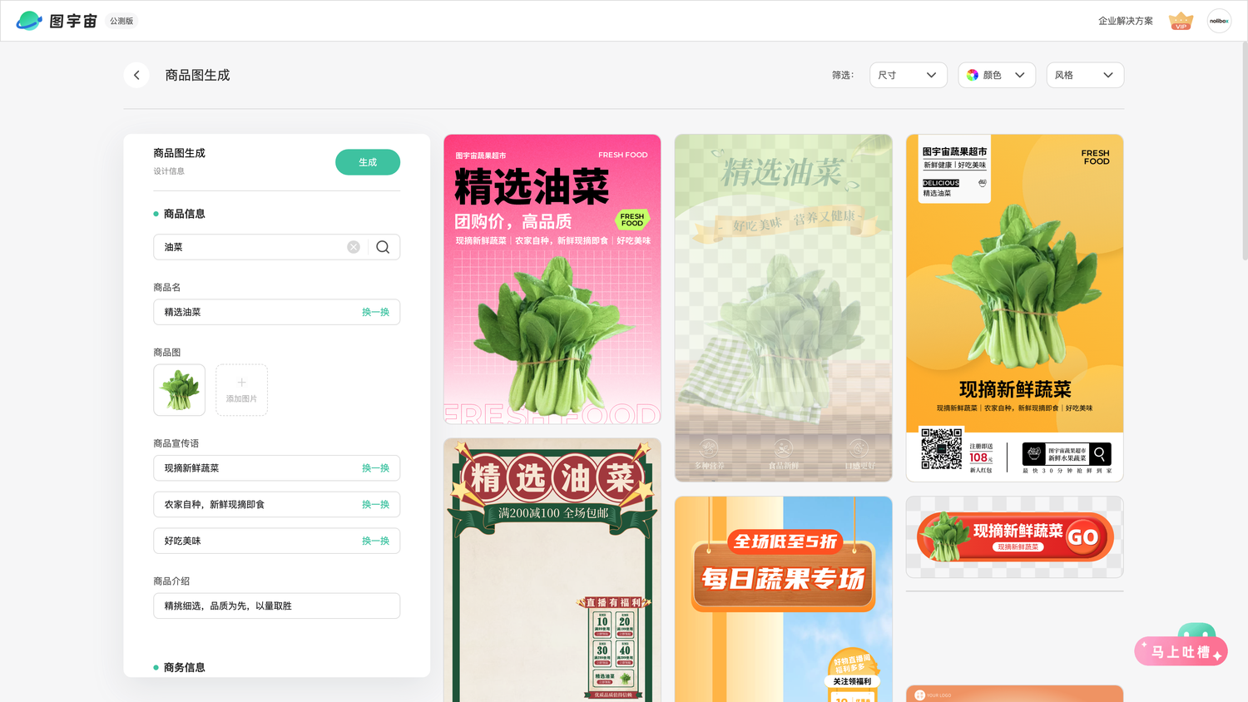Click 换一换 next to 现摘新鲜蔬菜
The height and width of the screenshot is (702, 1248).
pyautogui.click(x=375, y=468)
